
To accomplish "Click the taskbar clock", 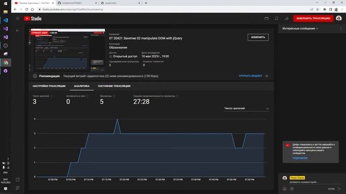I will tap(5, 181).
